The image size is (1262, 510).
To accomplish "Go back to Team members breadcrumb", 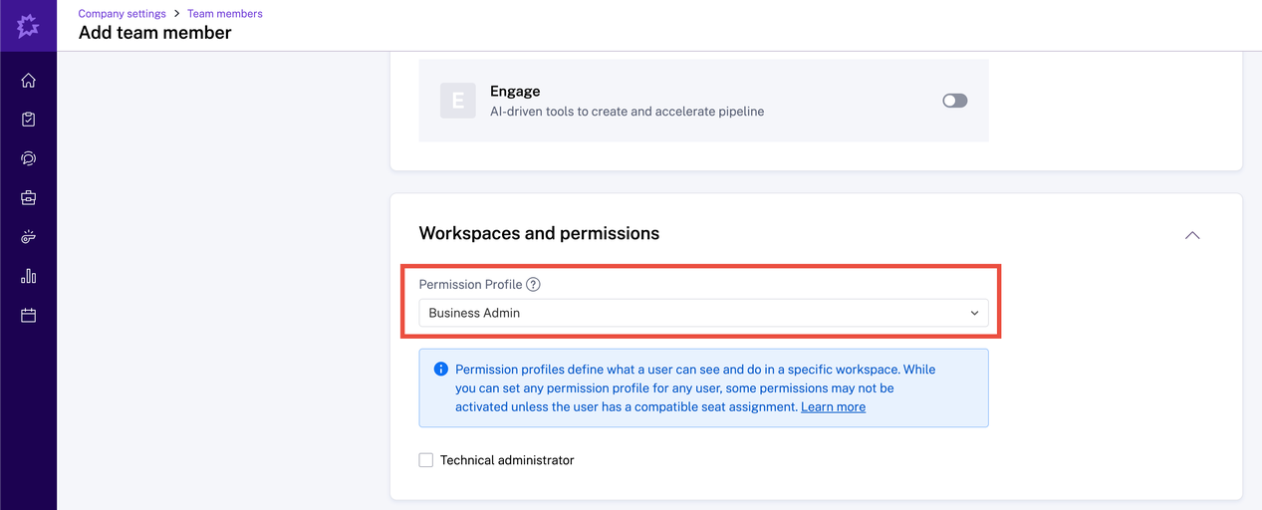I will point(225,14).
